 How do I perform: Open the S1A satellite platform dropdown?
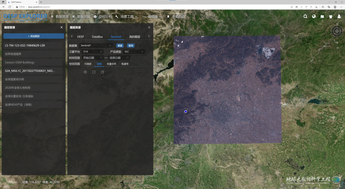click(93, 52)
